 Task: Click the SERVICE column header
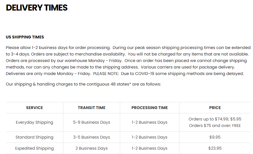coord(35,108)
